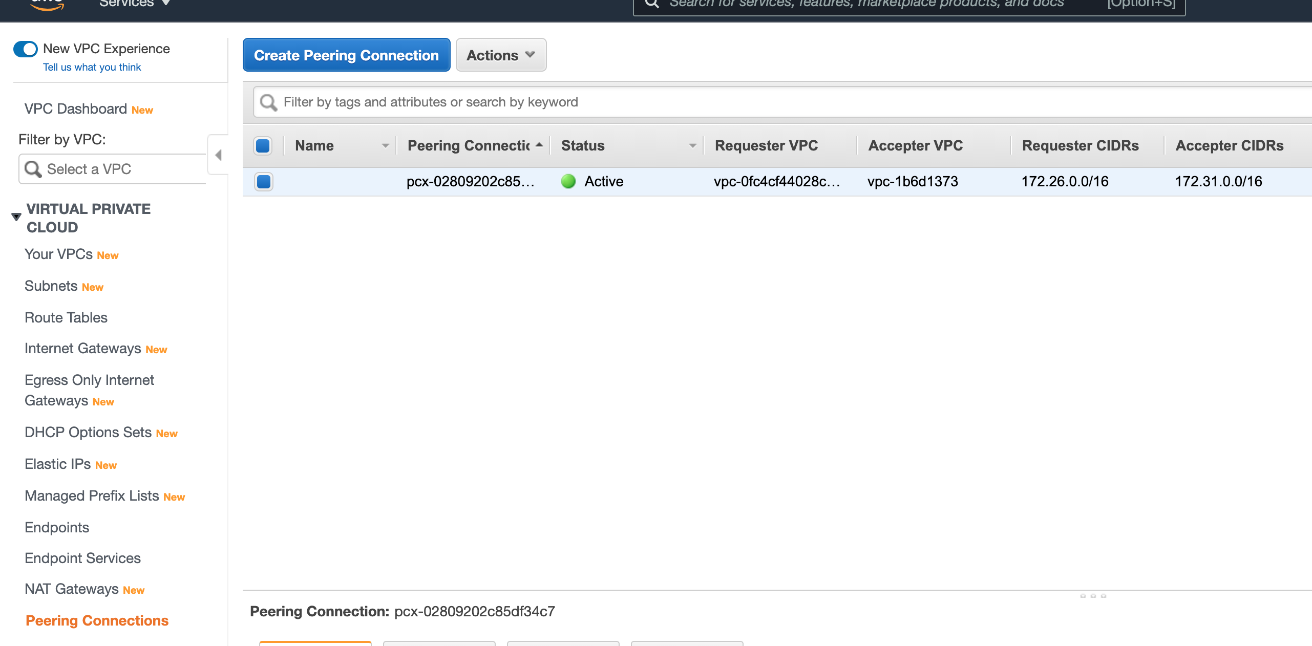Viewport: 1312px width, 646px height.
Task: Toggle the select-all checkbox in header
Action: point(263,146)
